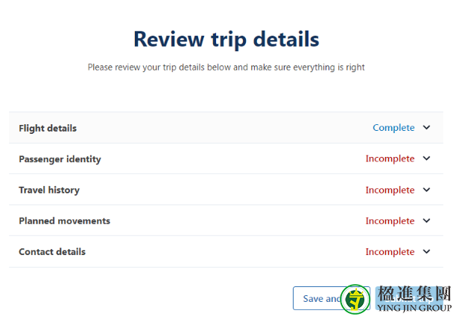Expand the Flight details chevron arrow
Image resolution: width=459 pixels, height=322 pixels.
426,127
